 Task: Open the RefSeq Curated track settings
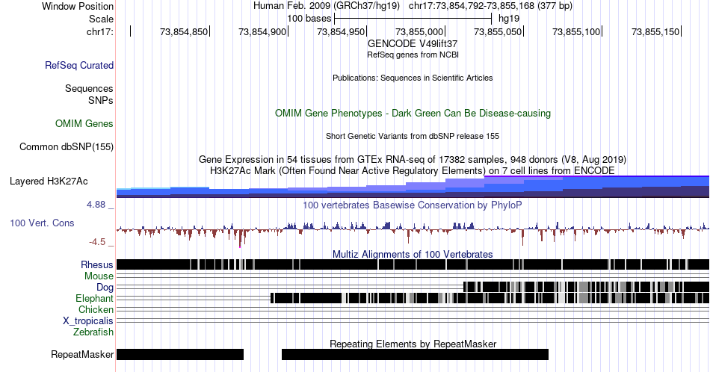click(79, 65)
